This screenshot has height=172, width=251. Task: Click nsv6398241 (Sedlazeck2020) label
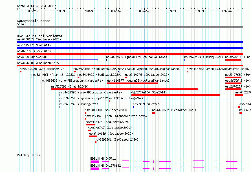(x=116, y=139)
